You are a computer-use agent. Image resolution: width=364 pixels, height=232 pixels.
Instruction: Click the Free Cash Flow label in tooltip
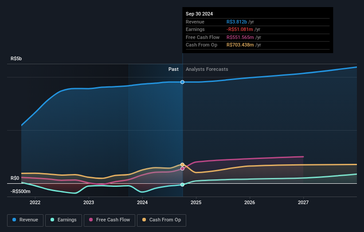203,37
